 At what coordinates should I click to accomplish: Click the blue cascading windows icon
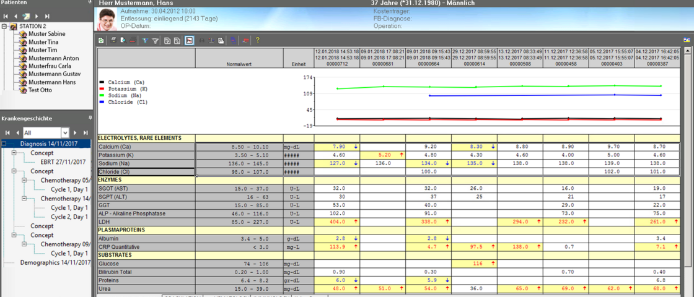pos(233,40)
